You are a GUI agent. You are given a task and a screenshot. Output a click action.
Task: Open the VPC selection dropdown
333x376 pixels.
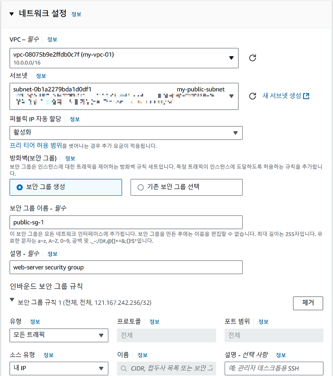click(232, 57)
